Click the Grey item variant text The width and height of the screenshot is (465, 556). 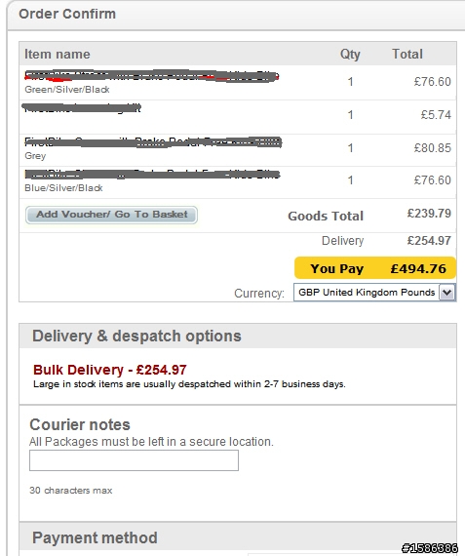(35, 156)
